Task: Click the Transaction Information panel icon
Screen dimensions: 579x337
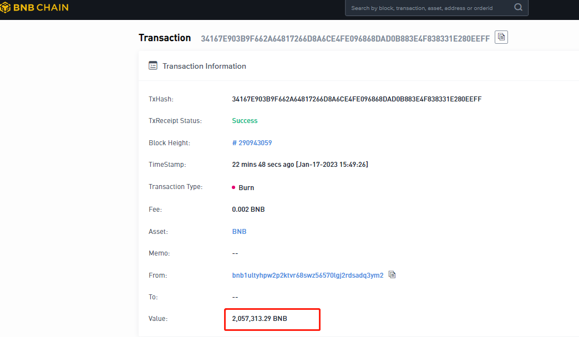Action: 153,66
